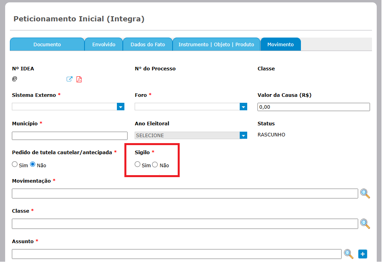
Task: Add an Assunto with the plus icon
Action: pos(363,254)
